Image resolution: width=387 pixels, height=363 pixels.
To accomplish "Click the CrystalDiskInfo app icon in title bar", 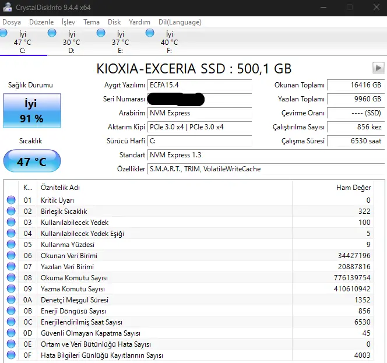I will point(8,7).
